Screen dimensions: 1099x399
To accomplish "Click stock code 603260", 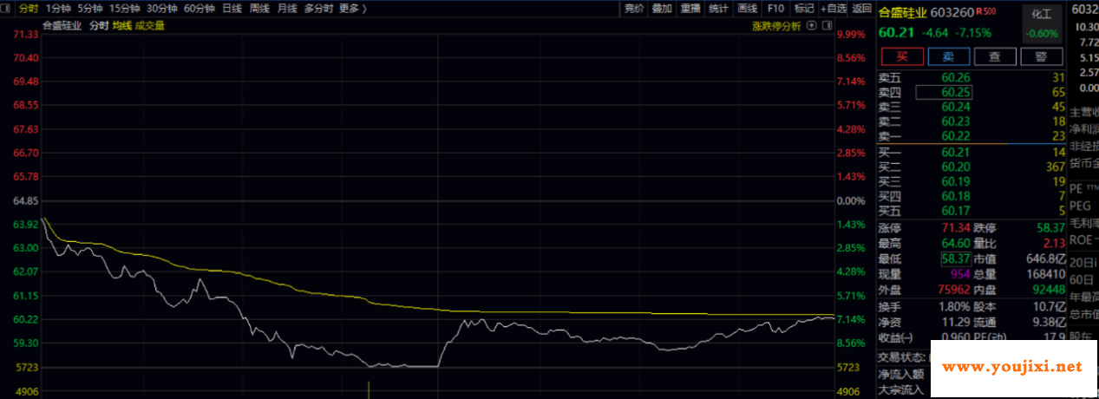I will point(952,12).
